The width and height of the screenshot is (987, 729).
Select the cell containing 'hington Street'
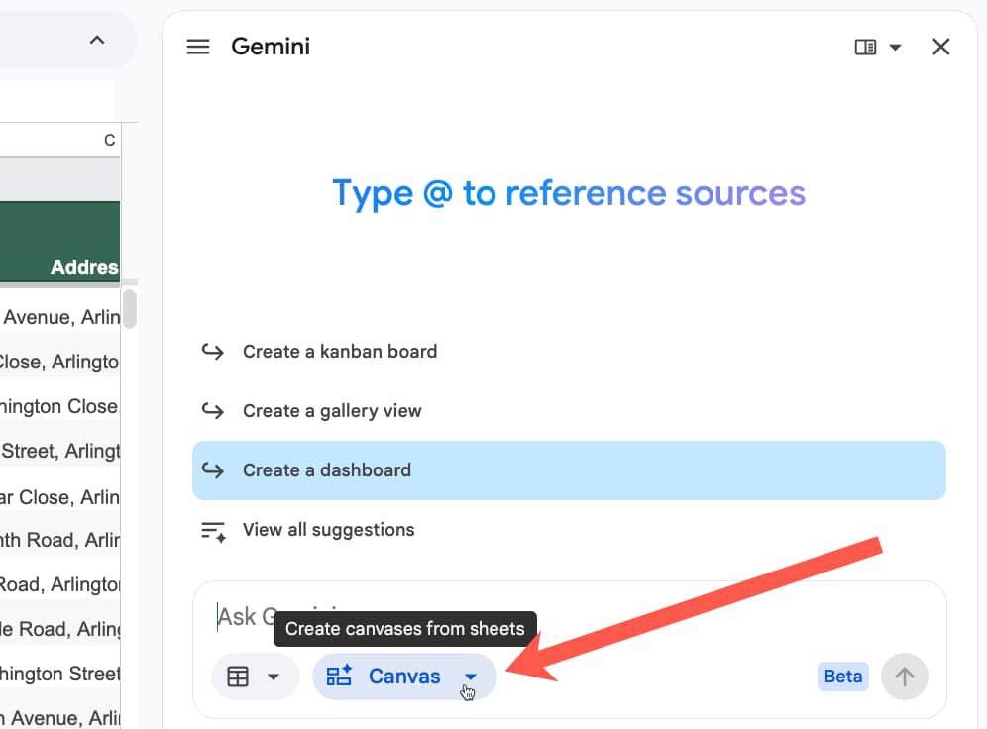tap(59, 674)
